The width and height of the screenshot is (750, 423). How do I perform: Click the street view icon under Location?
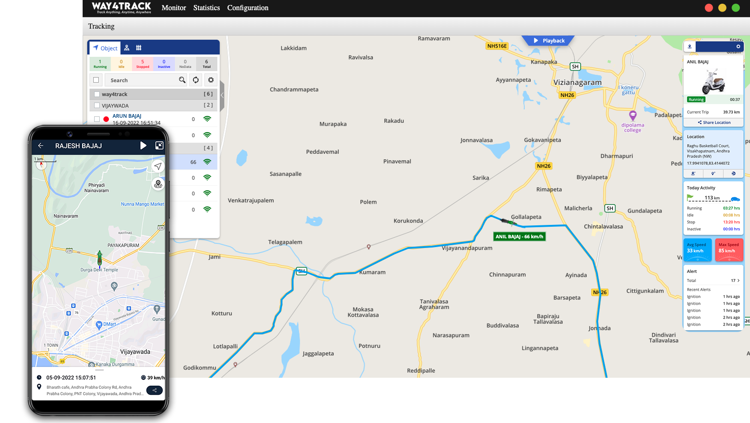(x=733, y=174)
